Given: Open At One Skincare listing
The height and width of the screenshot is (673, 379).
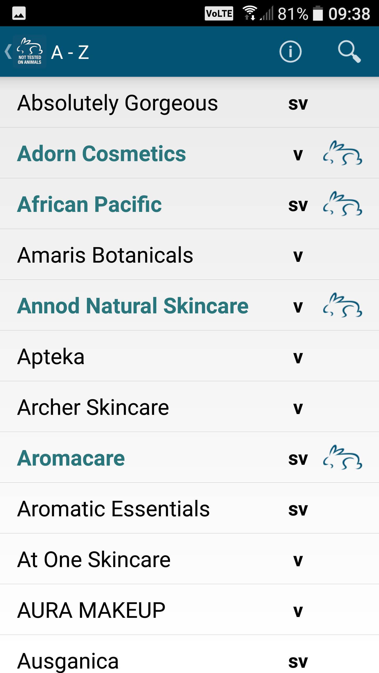Looking at the screenshot, I should pos(94,559).
